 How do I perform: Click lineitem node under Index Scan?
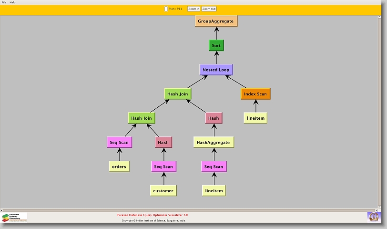(x=255, y=118)
